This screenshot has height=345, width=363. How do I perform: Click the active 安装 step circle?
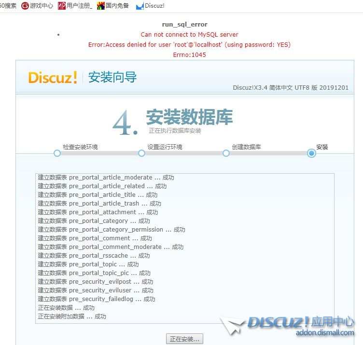311,153
